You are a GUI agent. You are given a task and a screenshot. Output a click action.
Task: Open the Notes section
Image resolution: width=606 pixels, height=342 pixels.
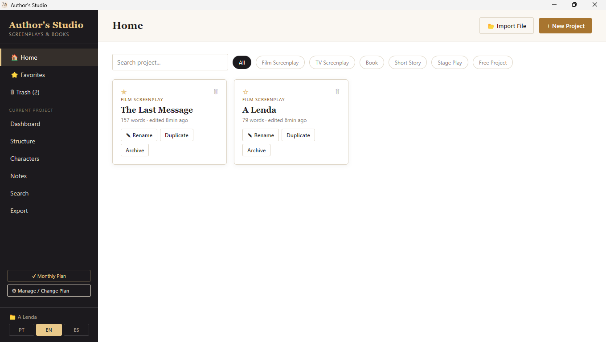point(49,176)
